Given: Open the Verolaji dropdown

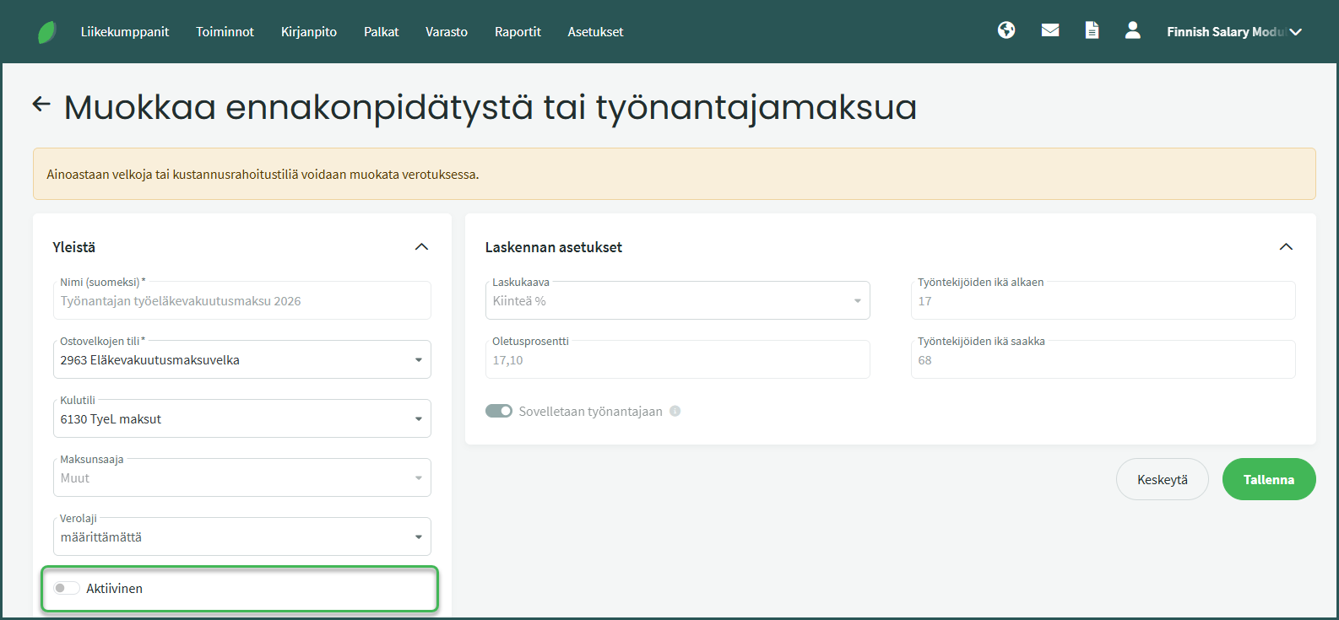Looking at the screenshot, I should [x=241, y=537].
